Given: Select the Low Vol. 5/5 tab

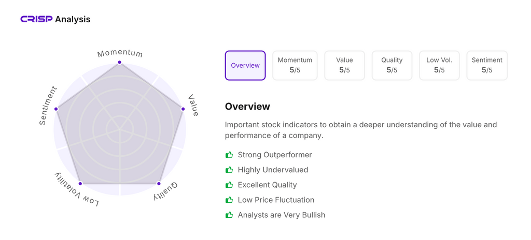Looking at the screenshot, I should click(439, 65).
